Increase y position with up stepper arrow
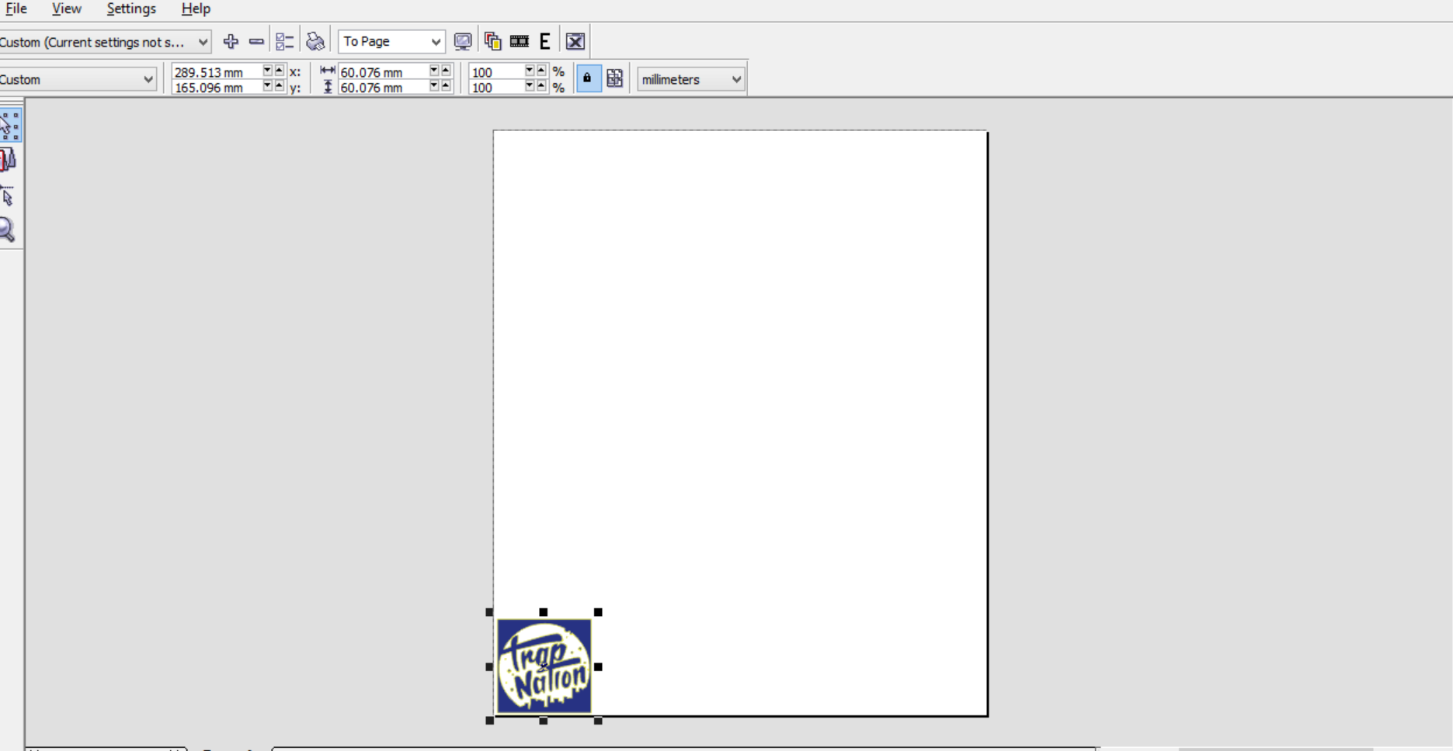This screenshot has width=1453, height=751. [x=280, y=86]
